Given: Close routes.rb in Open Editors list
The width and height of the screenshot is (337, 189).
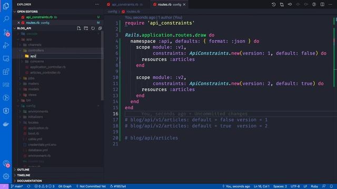Looking at the screenshot, I should 19,23.
